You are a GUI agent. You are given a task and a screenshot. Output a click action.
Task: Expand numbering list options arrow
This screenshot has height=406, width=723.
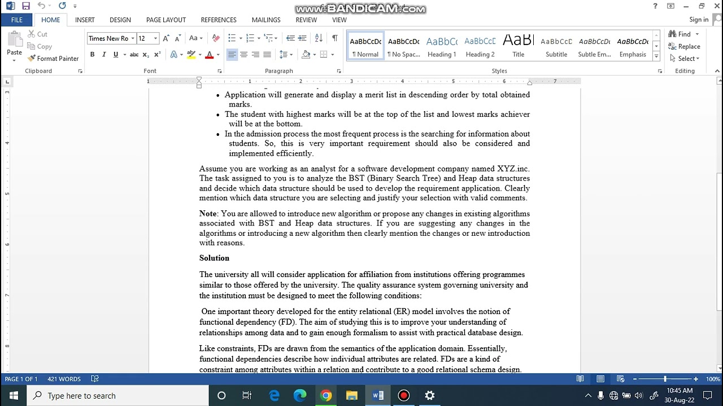[259, 38]
